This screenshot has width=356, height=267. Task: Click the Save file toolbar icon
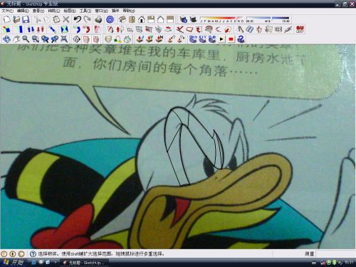point(26,19)
